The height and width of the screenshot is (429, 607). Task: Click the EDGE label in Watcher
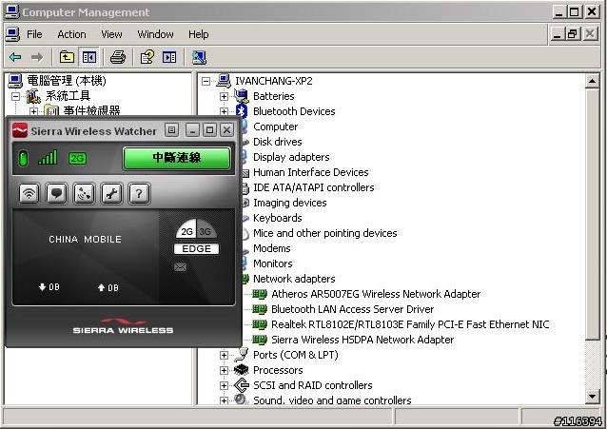196,248
